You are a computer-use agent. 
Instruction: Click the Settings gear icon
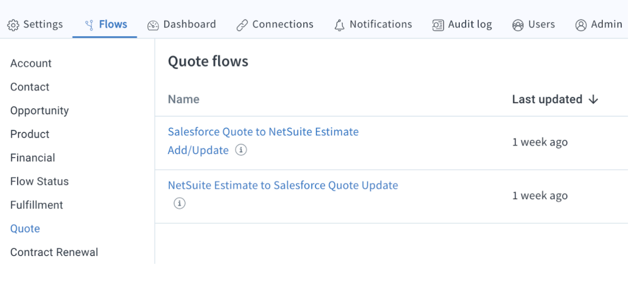point(14,25)
